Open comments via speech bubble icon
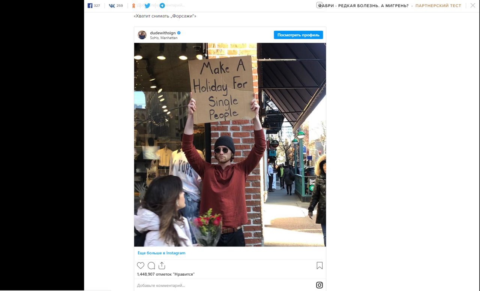 coord(151,266)
